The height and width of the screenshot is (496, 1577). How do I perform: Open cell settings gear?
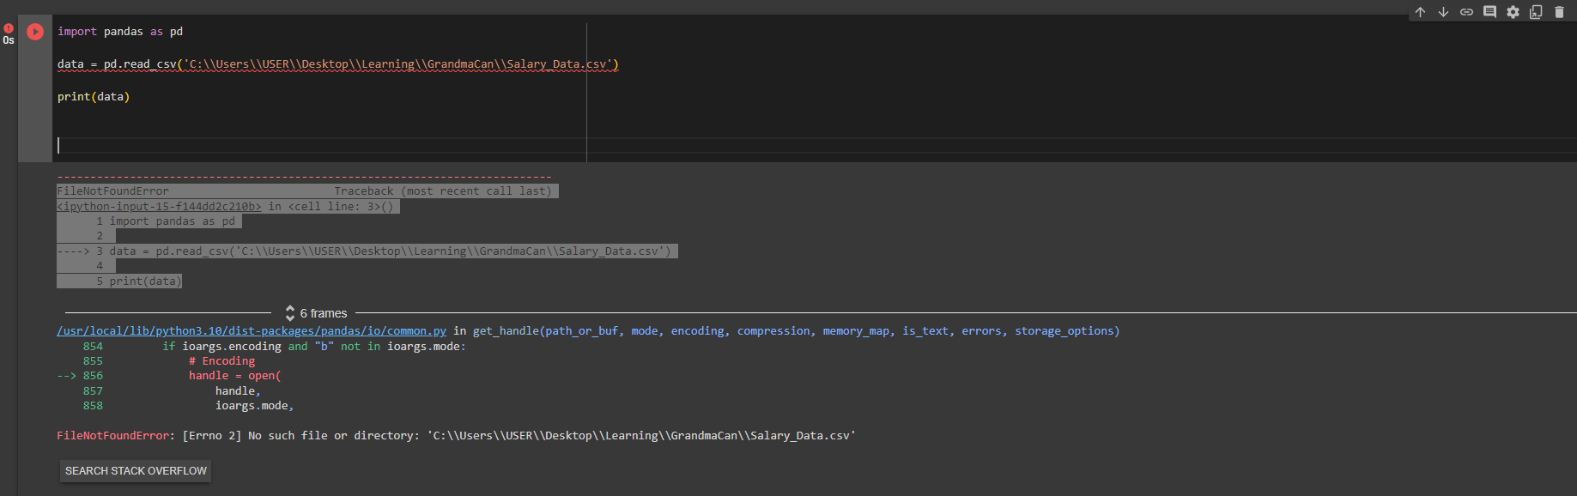point(1513,12)
